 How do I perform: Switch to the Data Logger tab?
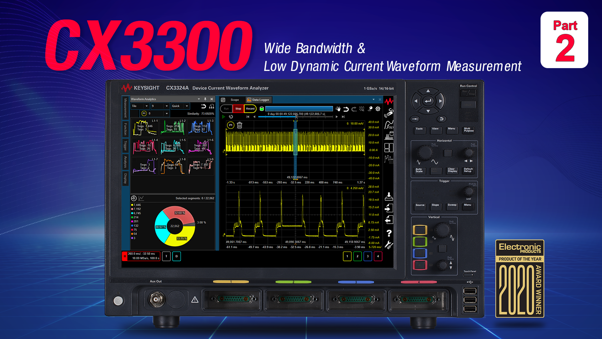point(259,100)
